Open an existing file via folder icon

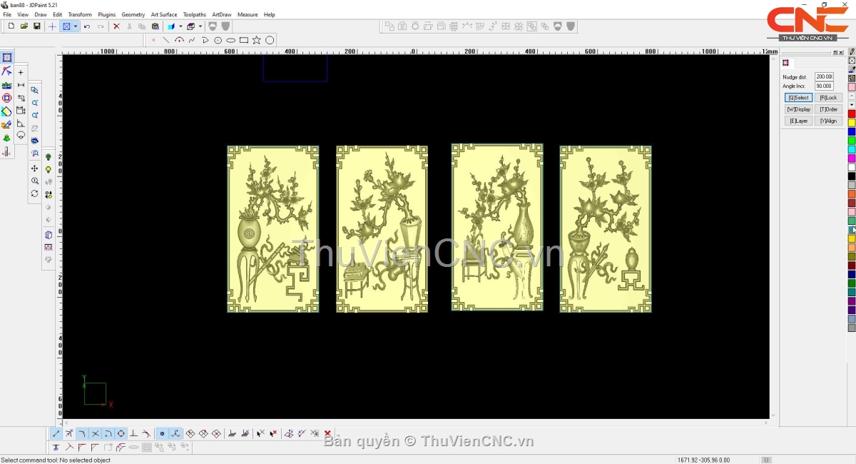tap(24, 26)
